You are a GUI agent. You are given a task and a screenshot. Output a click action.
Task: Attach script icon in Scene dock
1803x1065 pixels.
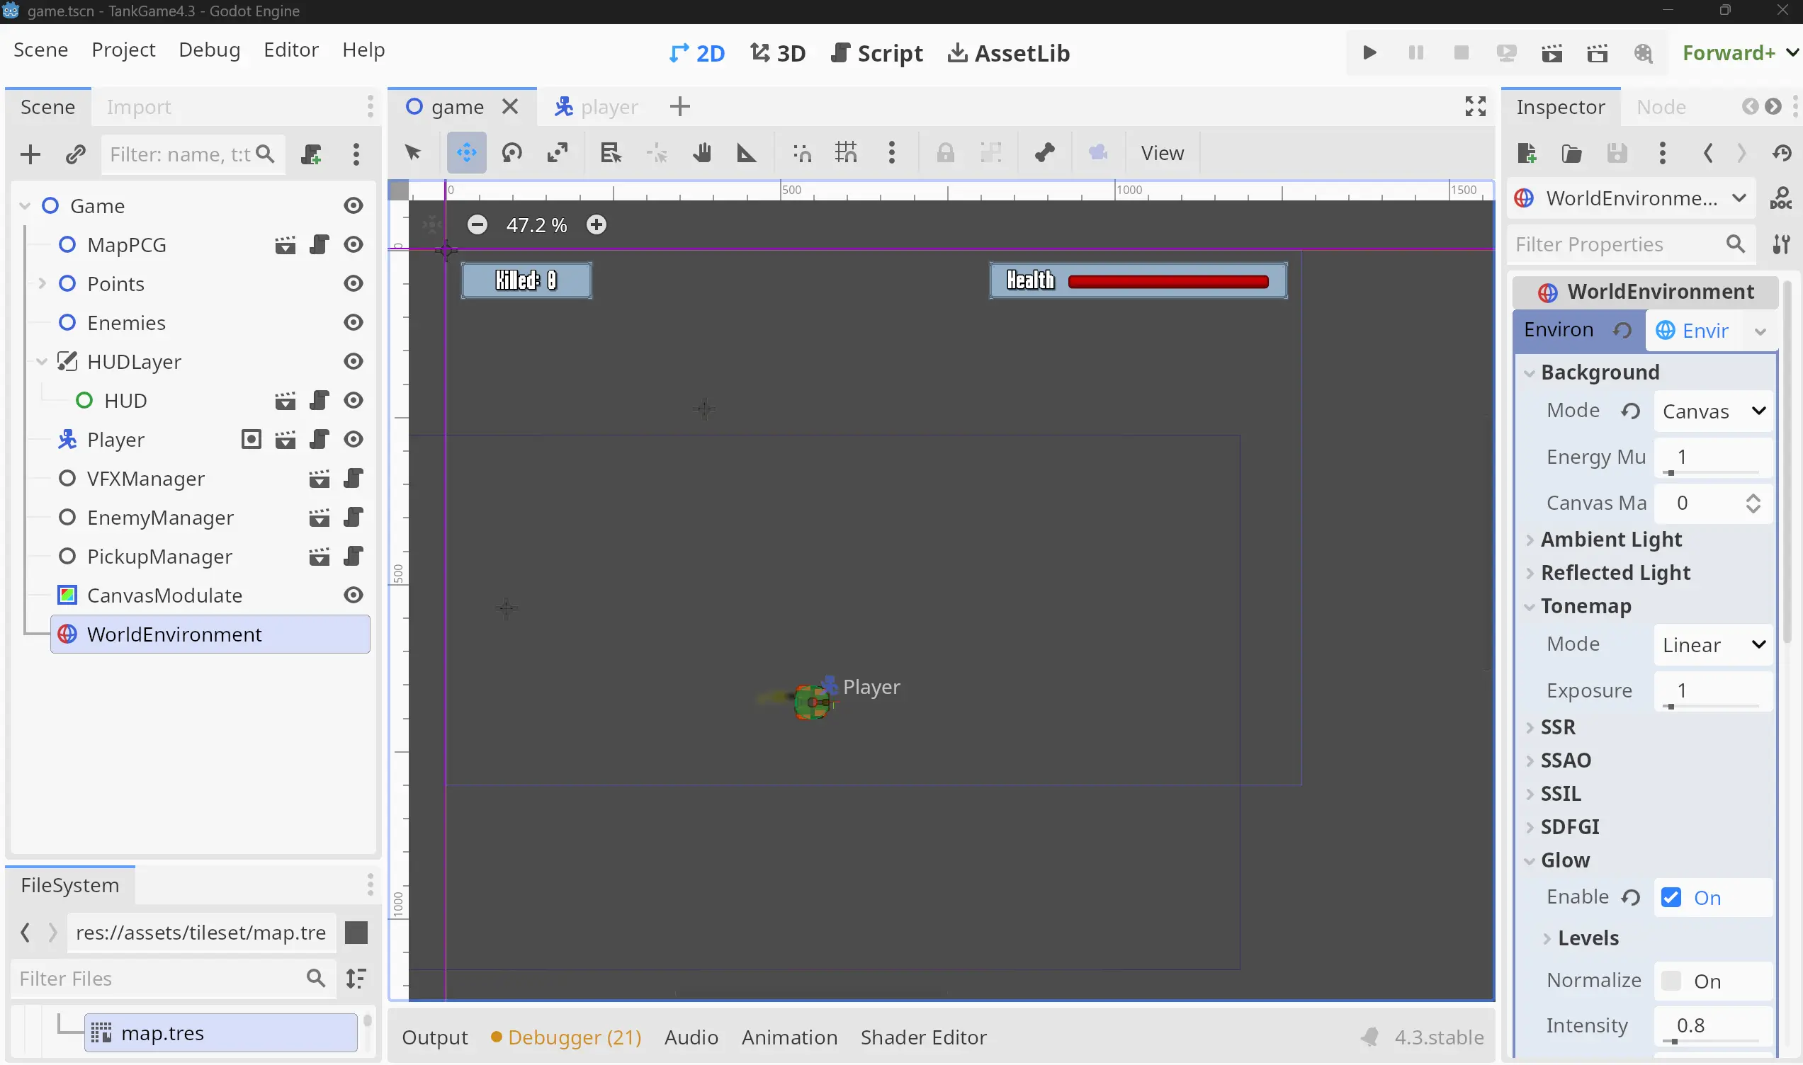[x=311, y=154]
